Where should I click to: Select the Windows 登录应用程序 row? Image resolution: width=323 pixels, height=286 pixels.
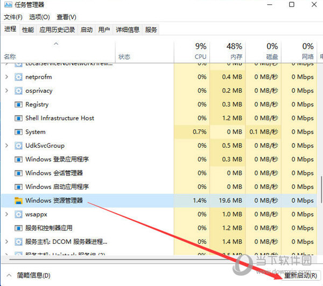(159, 159)
